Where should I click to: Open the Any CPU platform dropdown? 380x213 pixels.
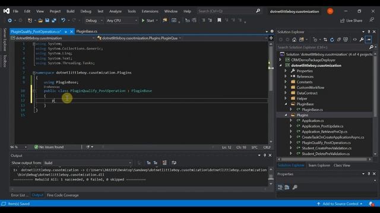[x=122, y=21]
